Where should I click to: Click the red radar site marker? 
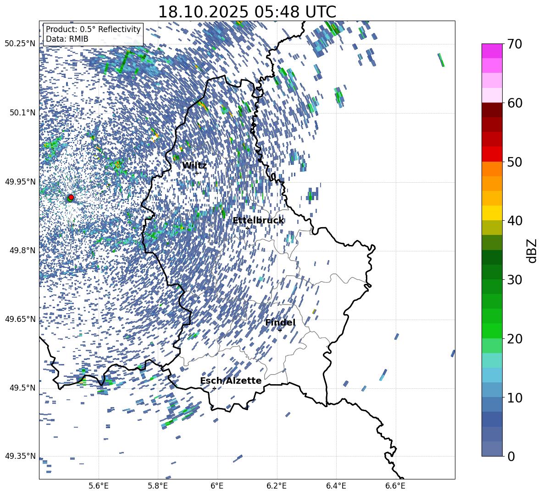pyautogui.click(x=71, y=197)
